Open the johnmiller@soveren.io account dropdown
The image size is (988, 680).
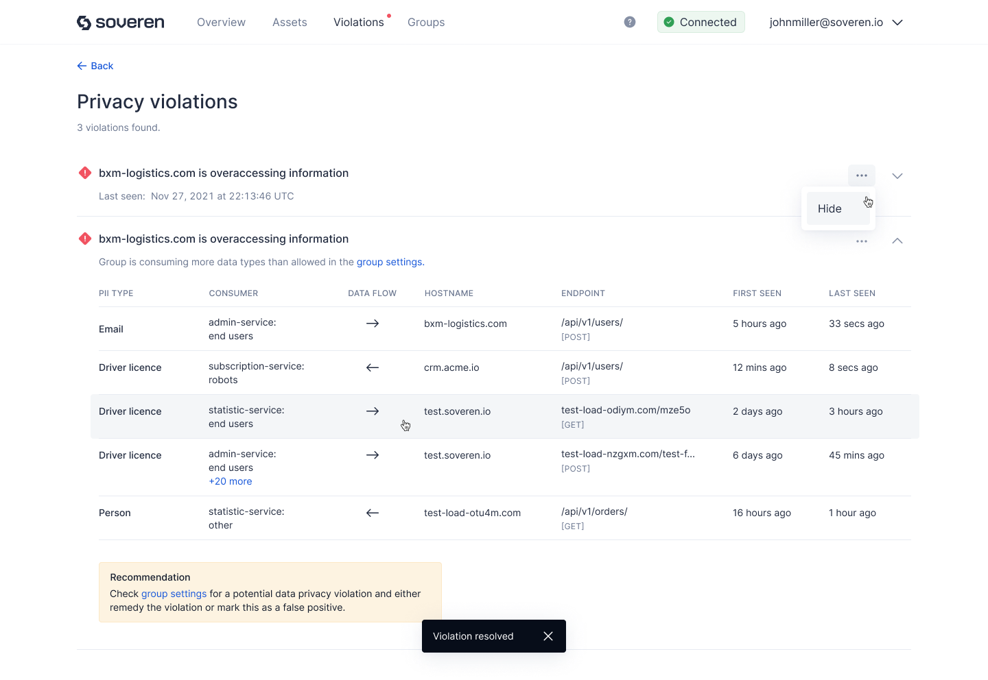pos(836,22)
